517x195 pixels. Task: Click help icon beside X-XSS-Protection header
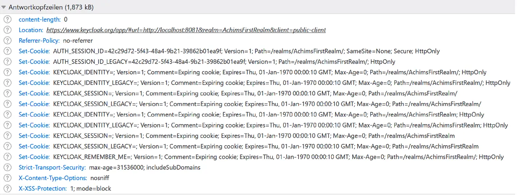[7, 189]
